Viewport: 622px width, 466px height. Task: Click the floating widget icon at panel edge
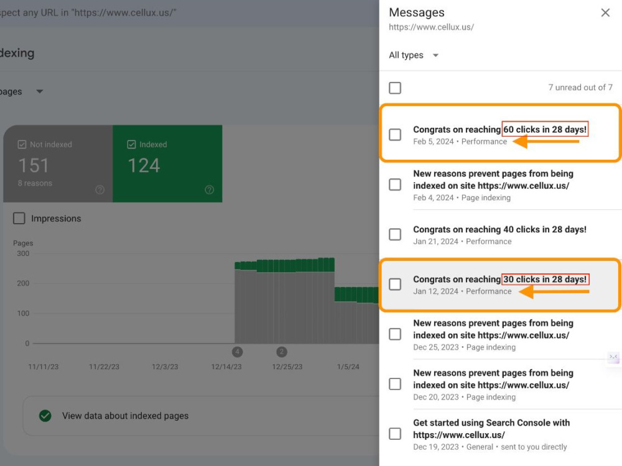click(614, 357)
